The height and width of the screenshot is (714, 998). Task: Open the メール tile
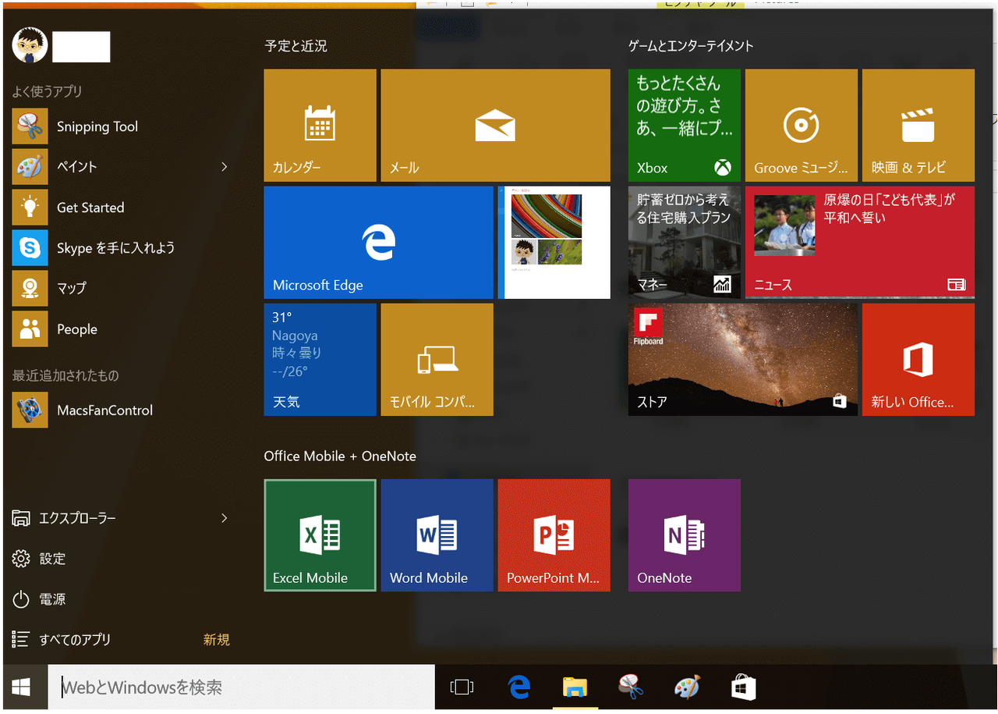[x=495, y=126]
